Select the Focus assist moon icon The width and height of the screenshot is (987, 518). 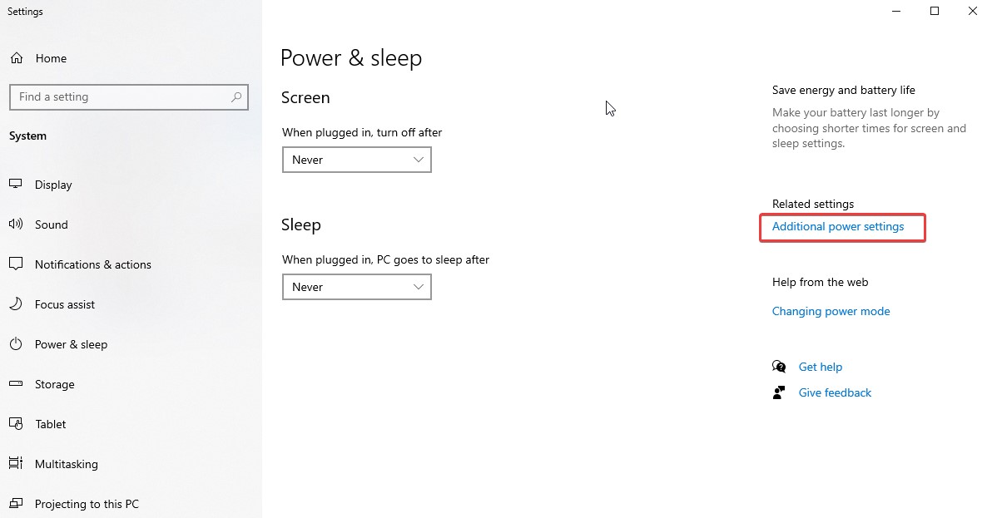click(x=17, y=303)
